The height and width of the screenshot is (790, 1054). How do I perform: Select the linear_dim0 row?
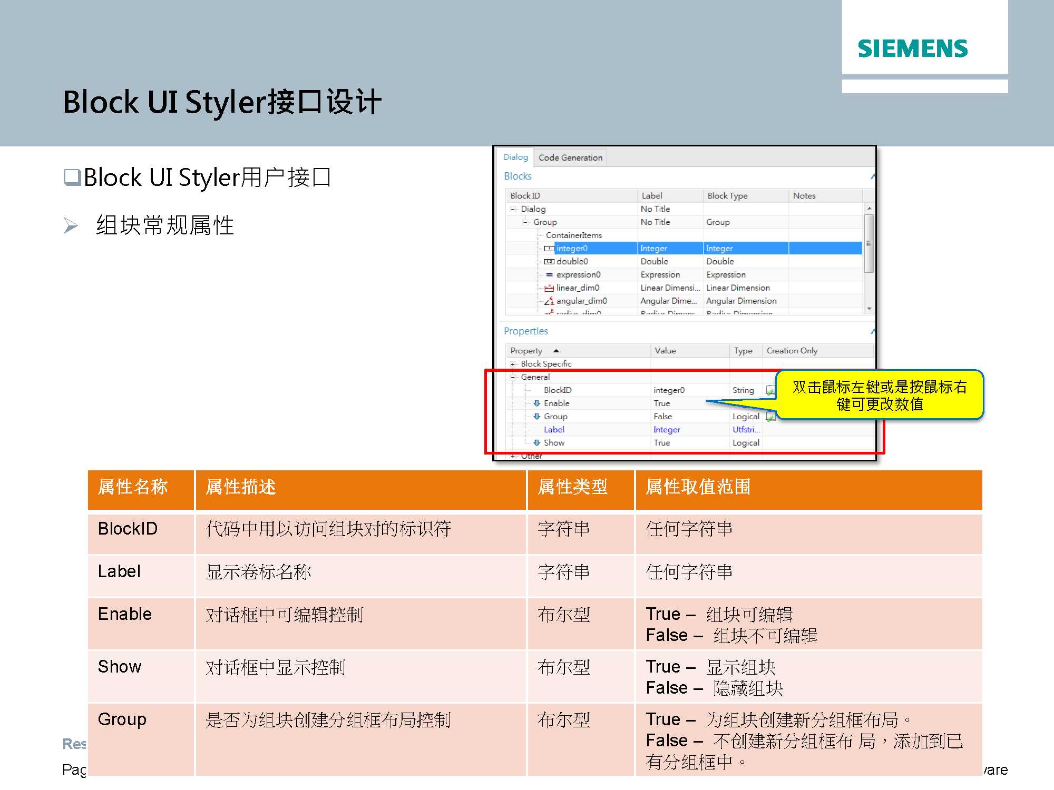click(684, 288)
